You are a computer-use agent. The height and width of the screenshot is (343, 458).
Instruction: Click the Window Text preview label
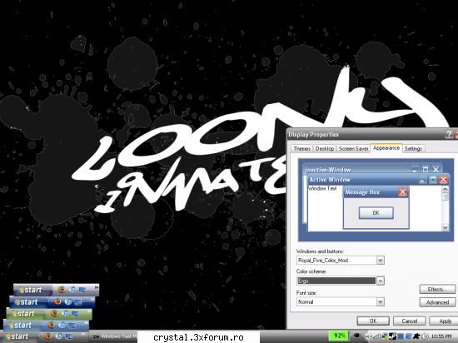pyautogui.click(x=322, y=189)
